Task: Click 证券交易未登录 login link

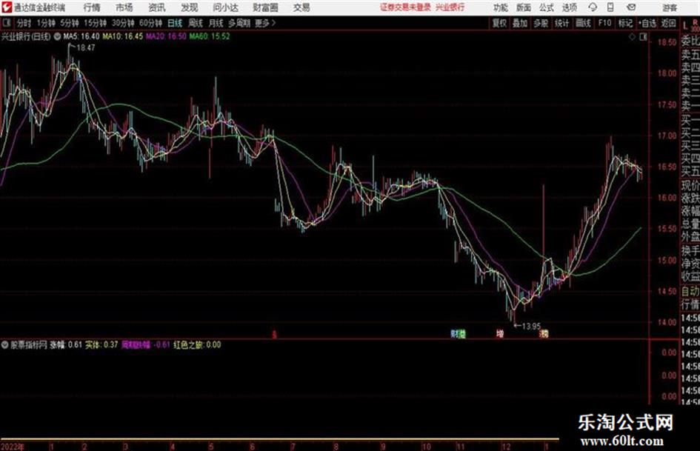Action: (405, 7)
